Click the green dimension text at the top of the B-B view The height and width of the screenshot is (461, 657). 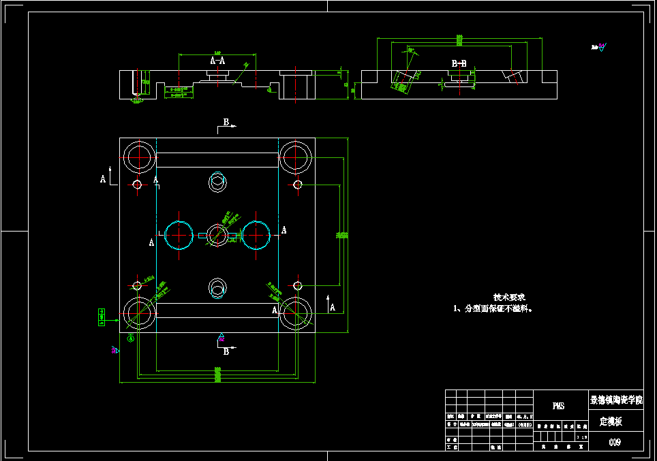click(x=459, y=39)
